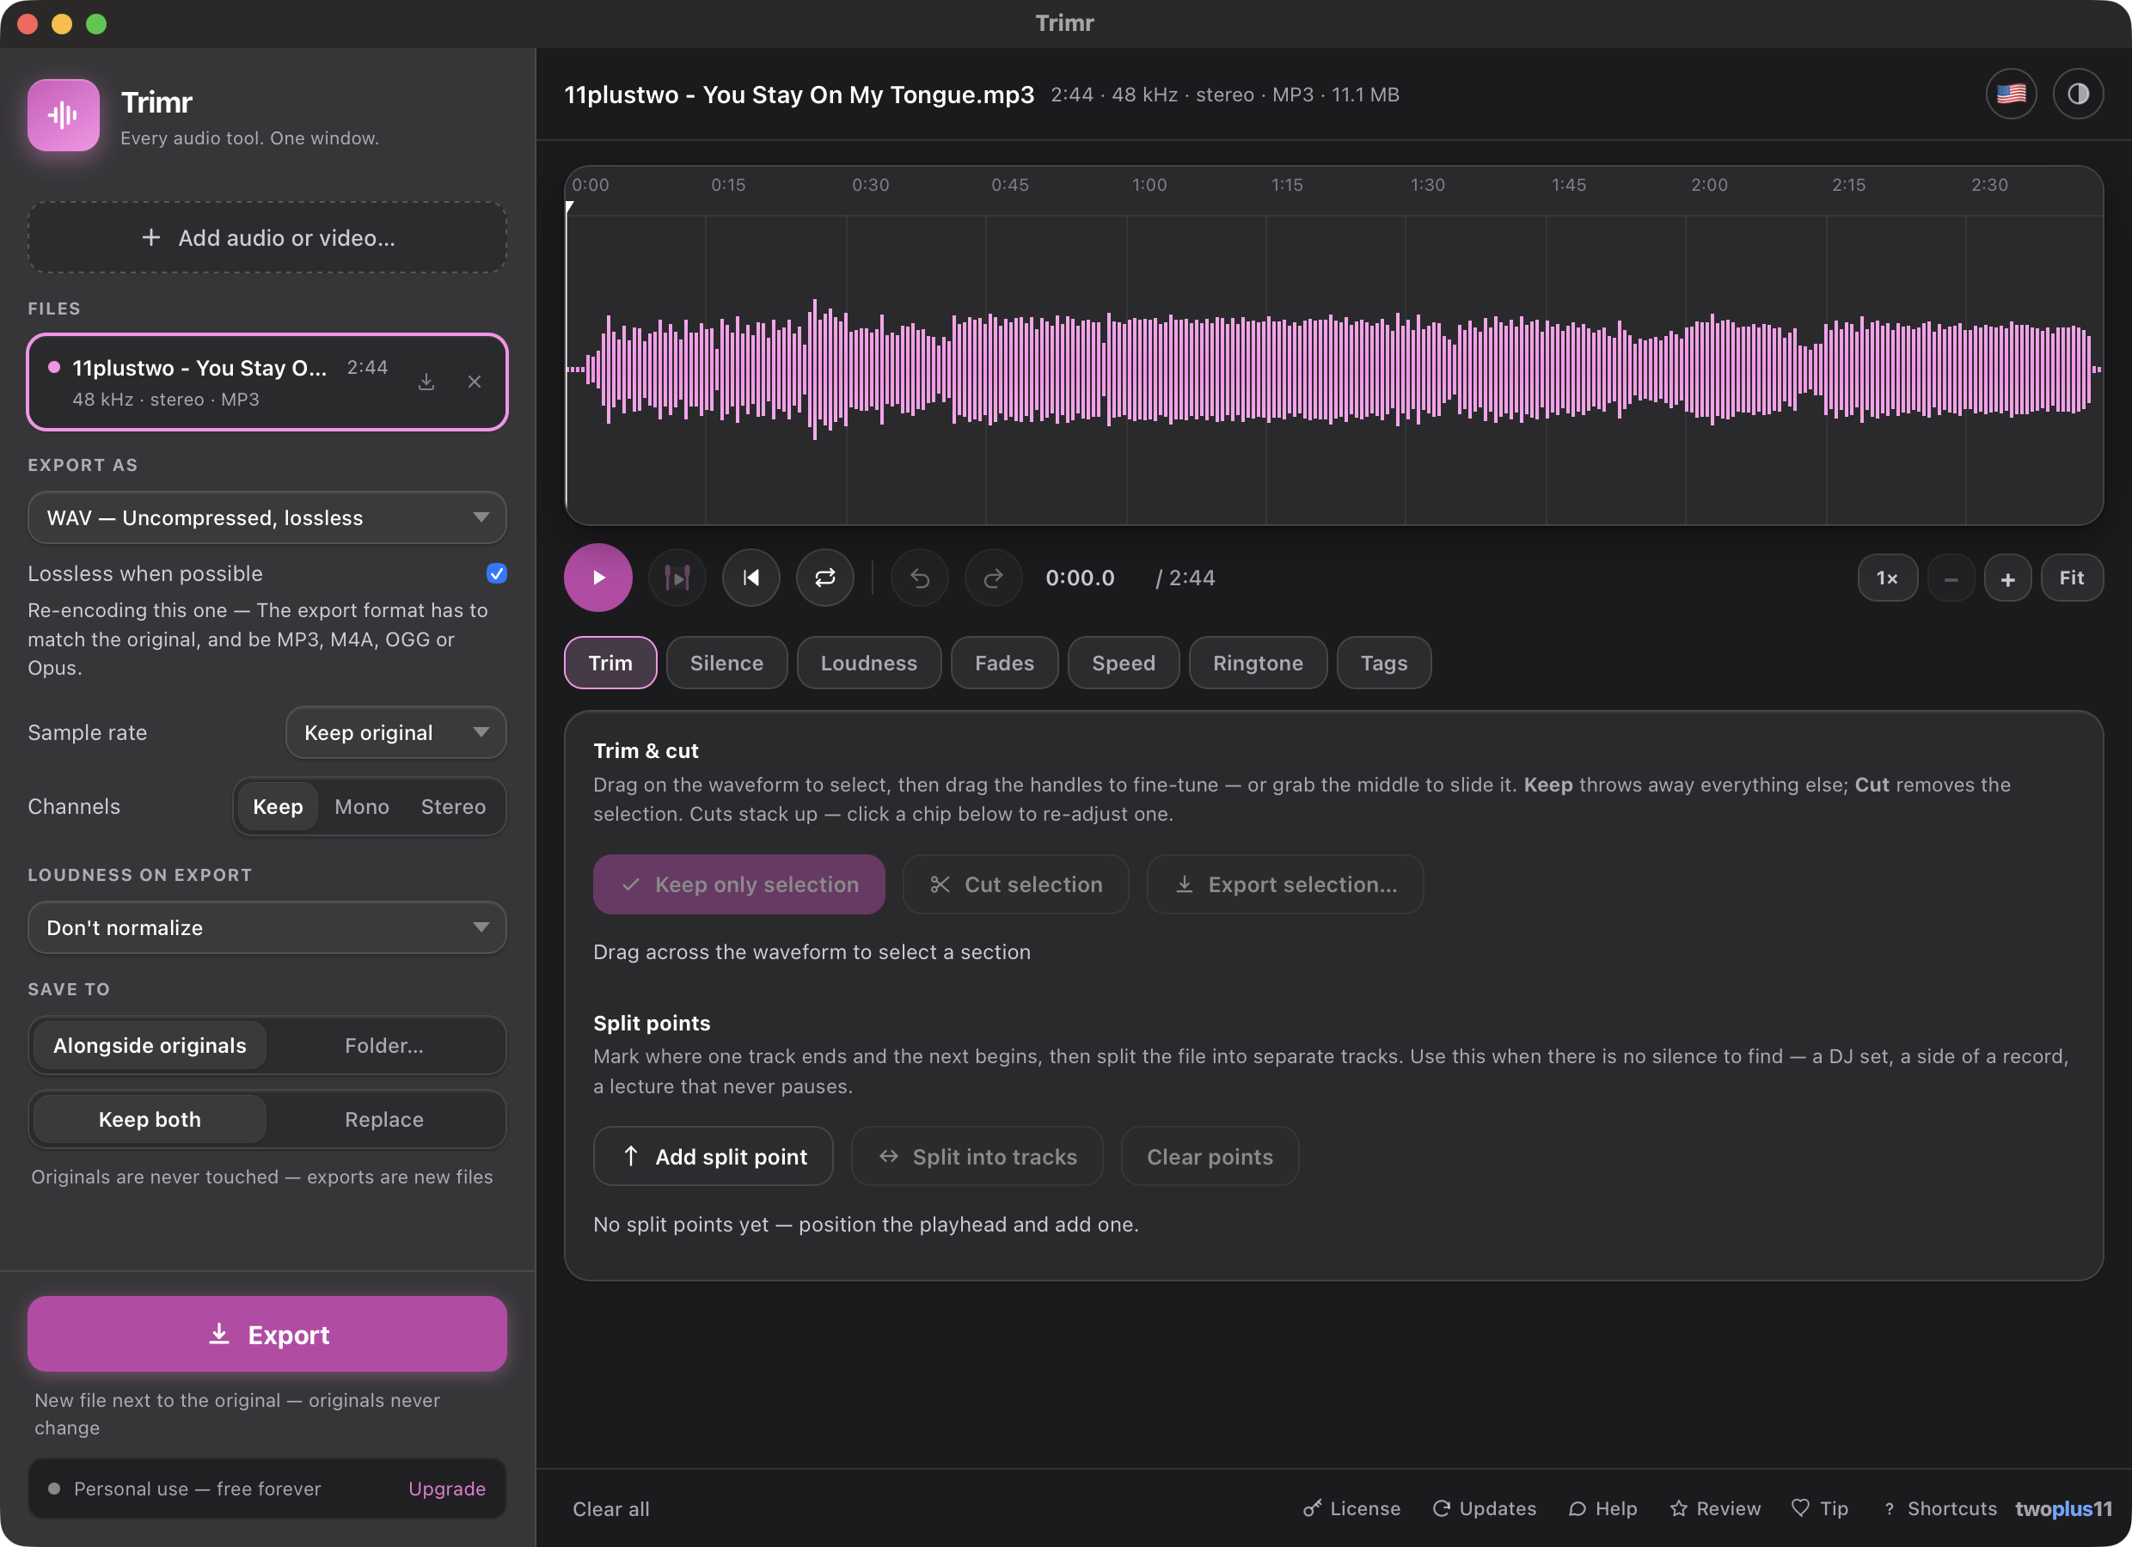Open Help from the footer
This screenshot has width=2132, height=1547.
pyautogui.click(x=1602, y=1508)
